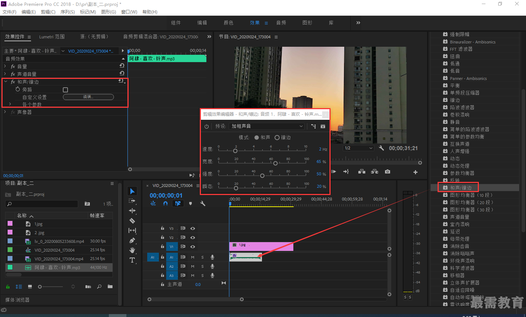Viewport: 526px width, 317px height.
Task: Select the Track Select Forward tool
Action: point(132,201)
